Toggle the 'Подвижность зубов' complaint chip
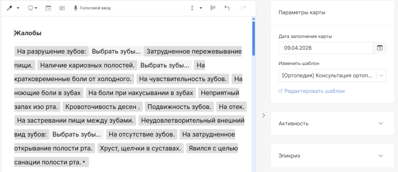The image size is (398, 172). point(180,107)
